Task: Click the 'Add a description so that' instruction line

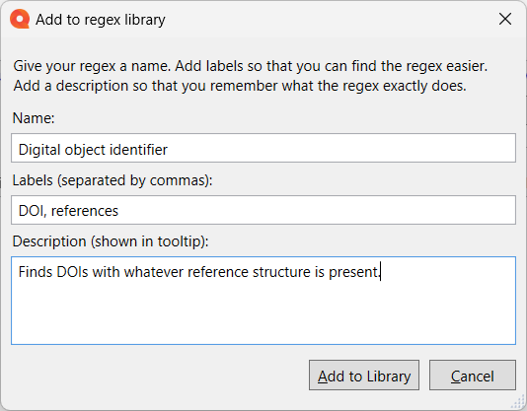Action: [240, 86]
